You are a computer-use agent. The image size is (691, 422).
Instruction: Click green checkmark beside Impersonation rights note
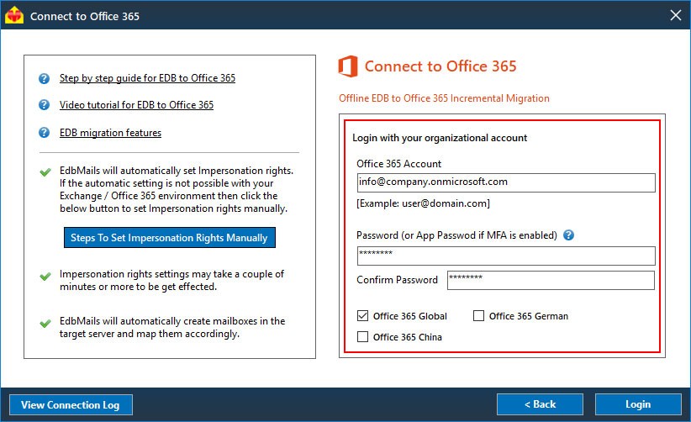click(45, 275)
